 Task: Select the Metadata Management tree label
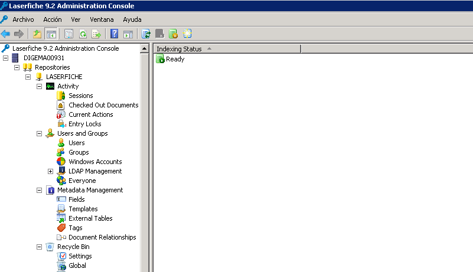coord(90,190)
